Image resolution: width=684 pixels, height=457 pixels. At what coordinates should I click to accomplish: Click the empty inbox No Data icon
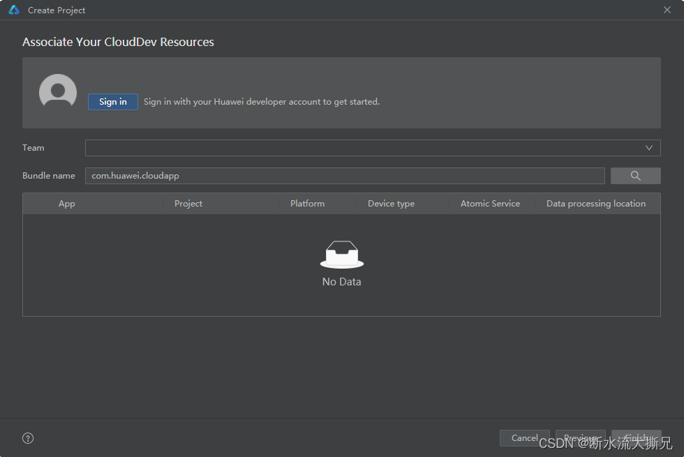(342, 255)
